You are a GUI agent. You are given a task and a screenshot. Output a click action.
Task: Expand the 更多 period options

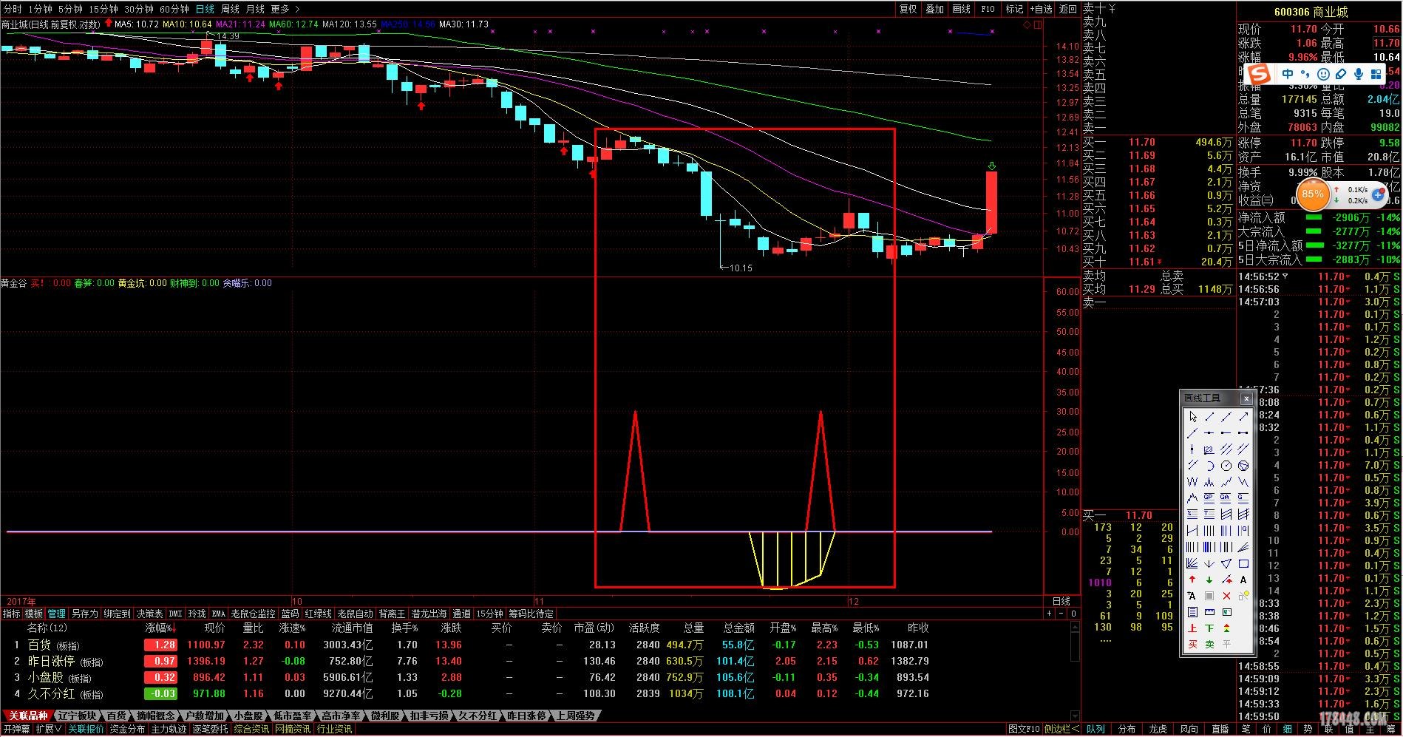tap(285, 9)
